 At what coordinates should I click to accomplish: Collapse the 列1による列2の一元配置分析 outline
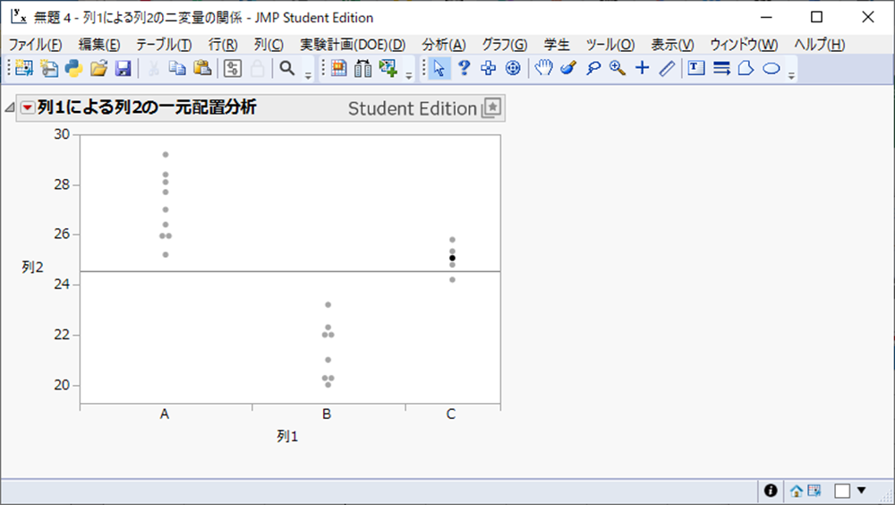10,108
